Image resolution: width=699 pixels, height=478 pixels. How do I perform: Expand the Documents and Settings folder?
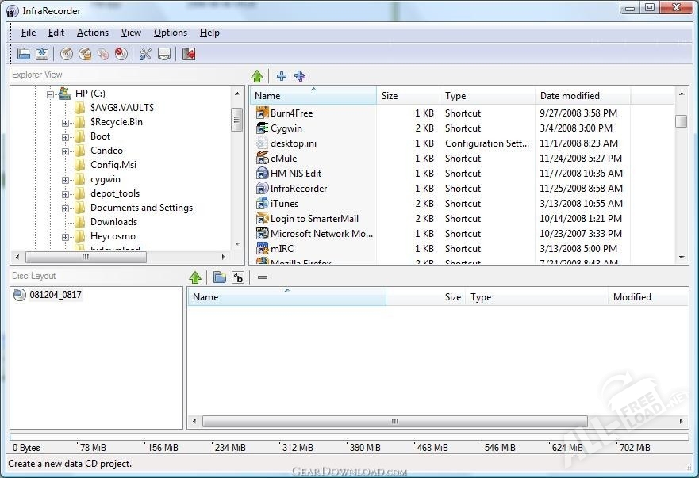coord(66,208)
